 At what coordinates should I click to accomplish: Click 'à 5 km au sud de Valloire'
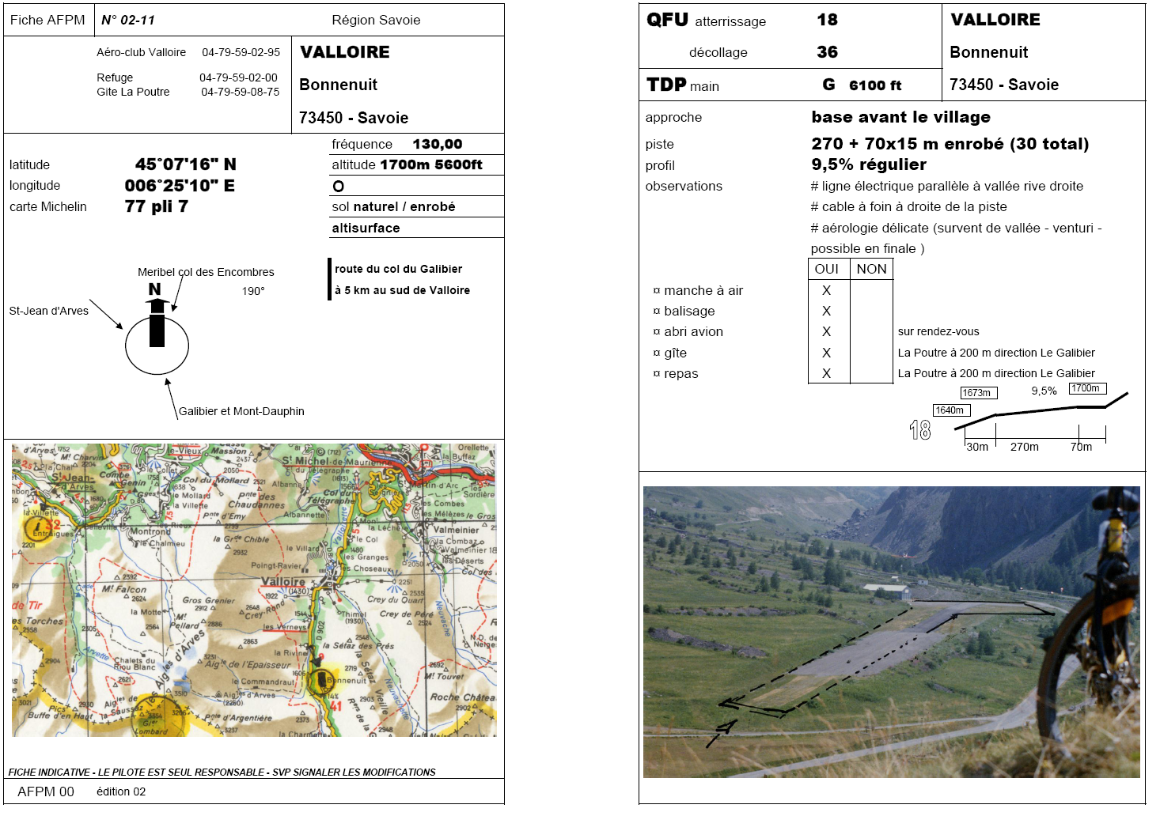point(402,290)
